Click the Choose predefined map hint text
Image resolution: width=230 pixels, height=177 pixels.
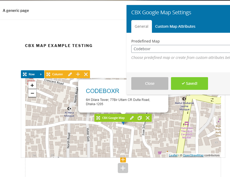coord(181,58)
